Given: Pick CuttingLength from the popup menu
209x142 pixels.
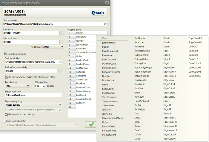Looking at the screenshot, I should (x=142, y=55).
